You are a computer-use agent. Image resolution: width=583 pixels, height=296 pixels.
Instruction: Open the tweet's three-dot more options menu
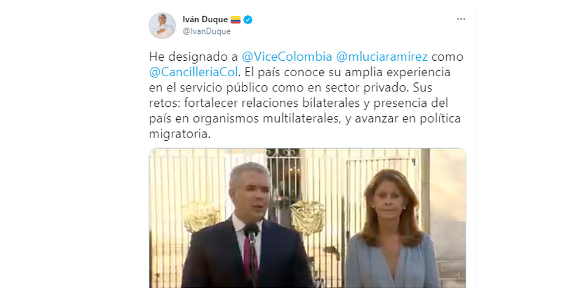(461, 19)
